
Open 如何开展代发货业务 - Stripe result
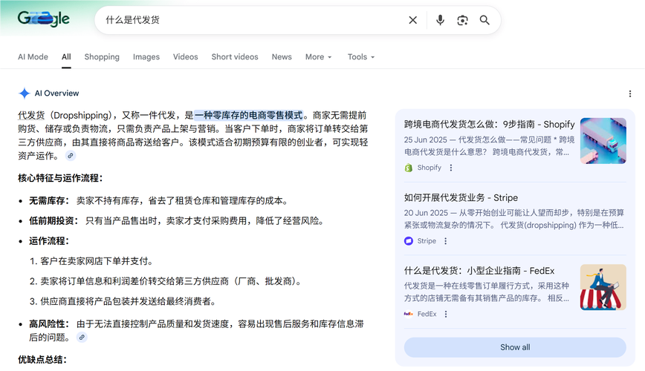point(461,197)
